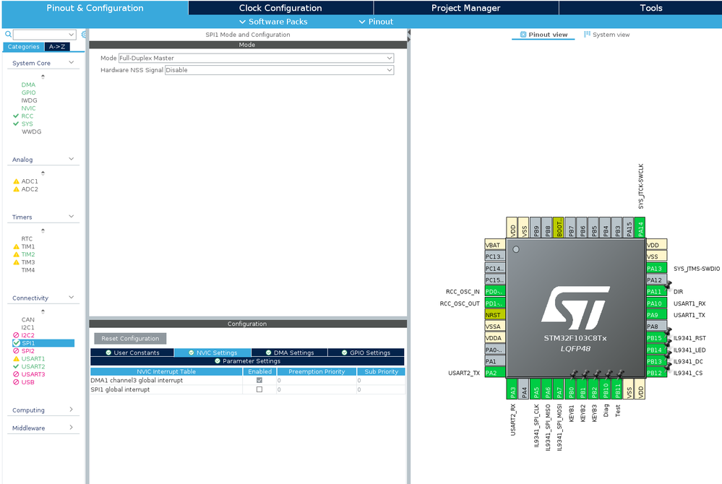Collapse the System Core category

click(72, 63)
